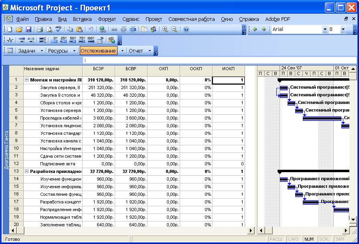
Task: Open the Вставка menu
Action: pyautogui.click(x=82, y=19)
